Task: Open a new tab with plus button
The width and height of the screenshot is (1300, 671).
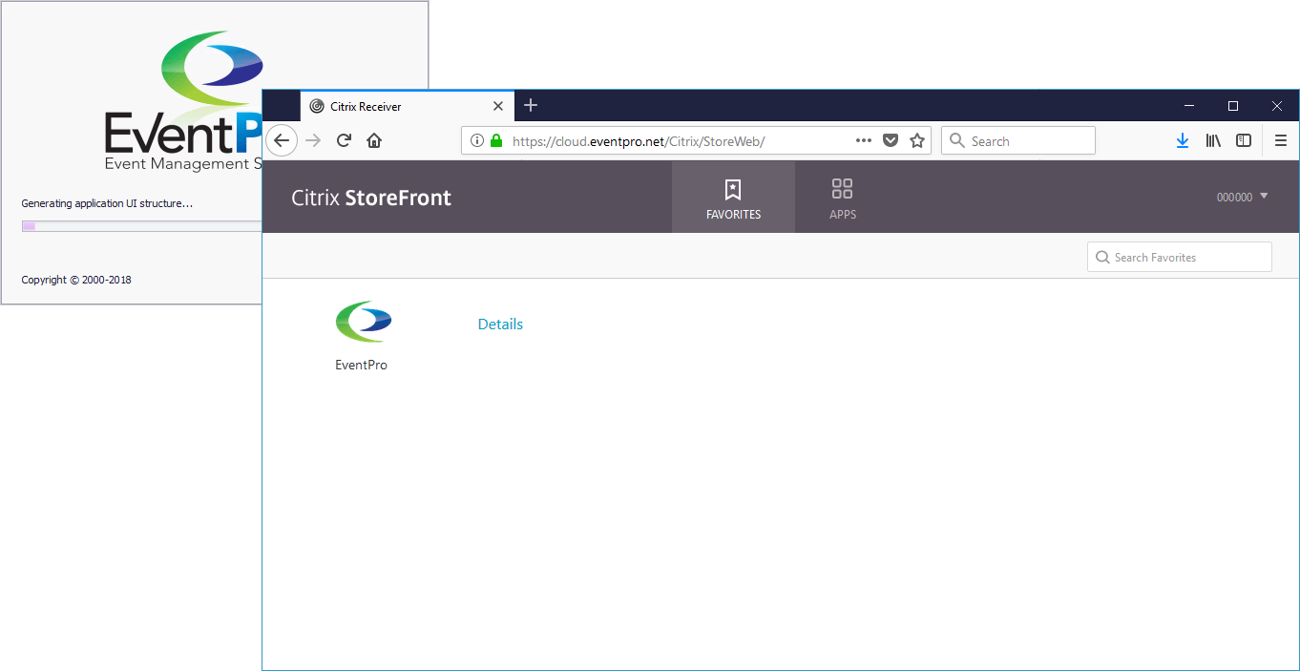Action: coord(532,105)
